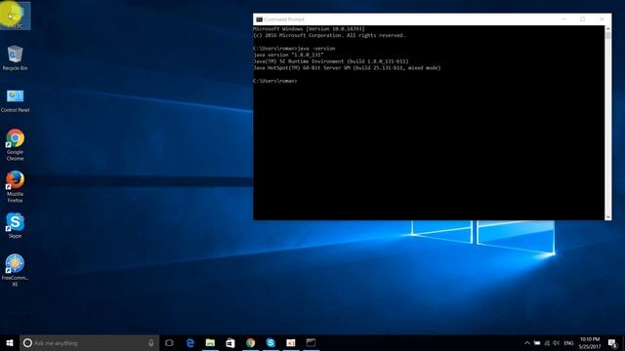Select the FreeCommander XE desktop shortcut
The image size is (625, 351).
pyautogui.click(x=15, y=270)
